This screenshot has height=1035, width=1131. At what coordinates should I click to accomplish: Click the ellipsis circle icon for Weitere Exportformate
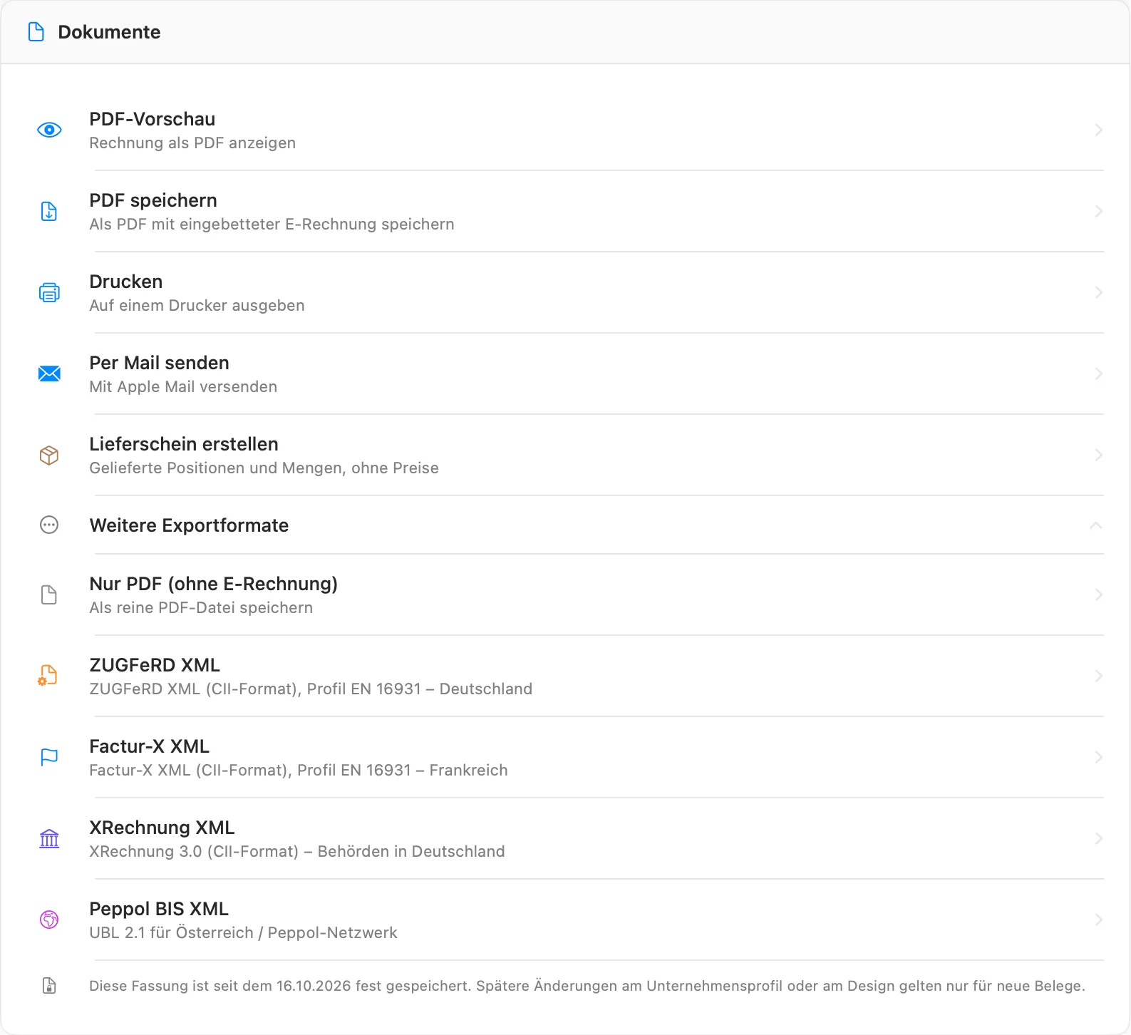[x=49, y=525]
